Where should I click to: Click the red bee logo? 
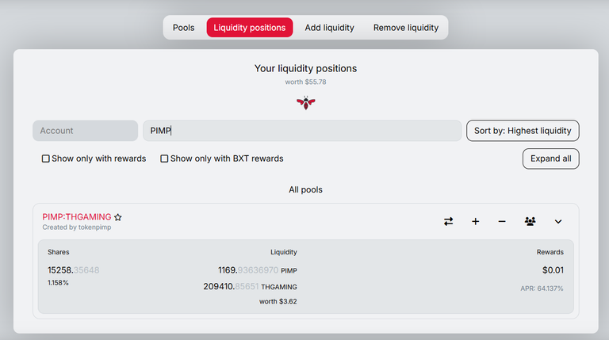[x=305, y=103]
